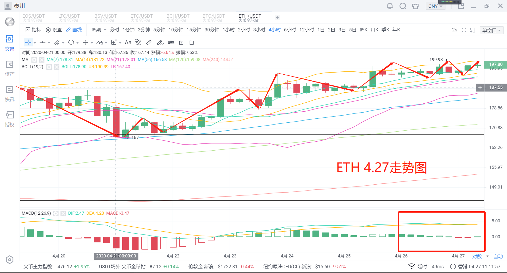Open MACD indicator settings gear
This screenshot has height=273, width=507.
click(56, 213)
